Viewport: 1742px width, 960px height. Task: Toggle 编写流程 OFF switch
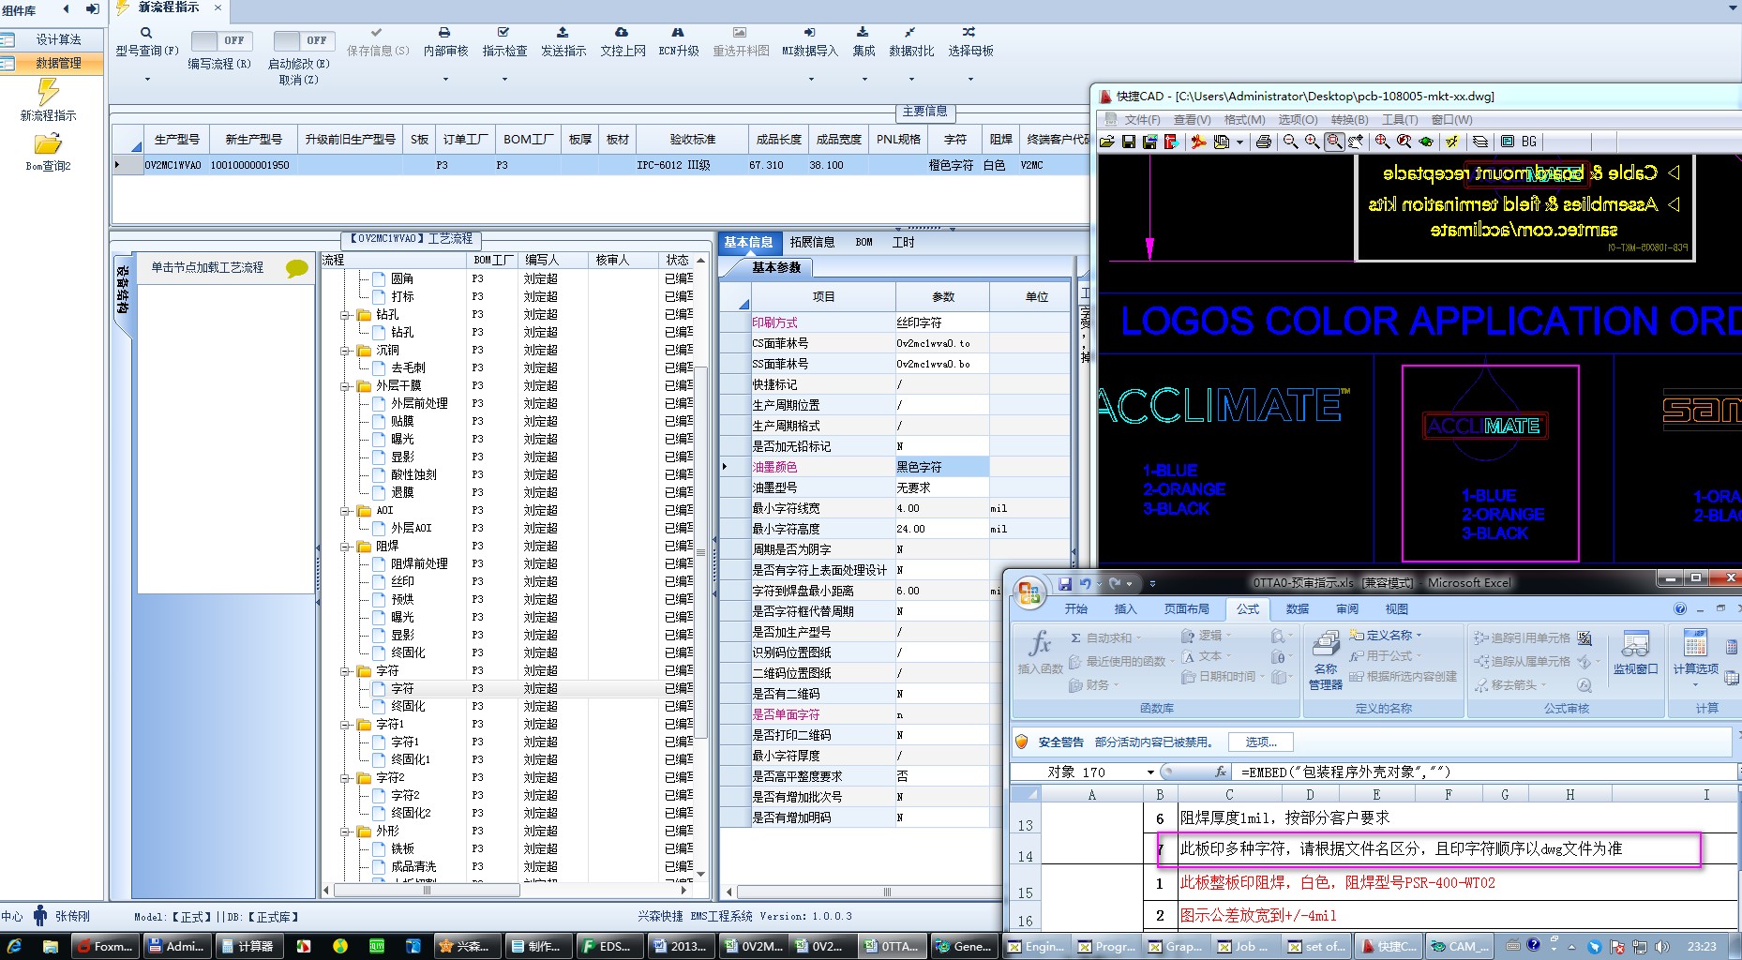pos(221,40)
